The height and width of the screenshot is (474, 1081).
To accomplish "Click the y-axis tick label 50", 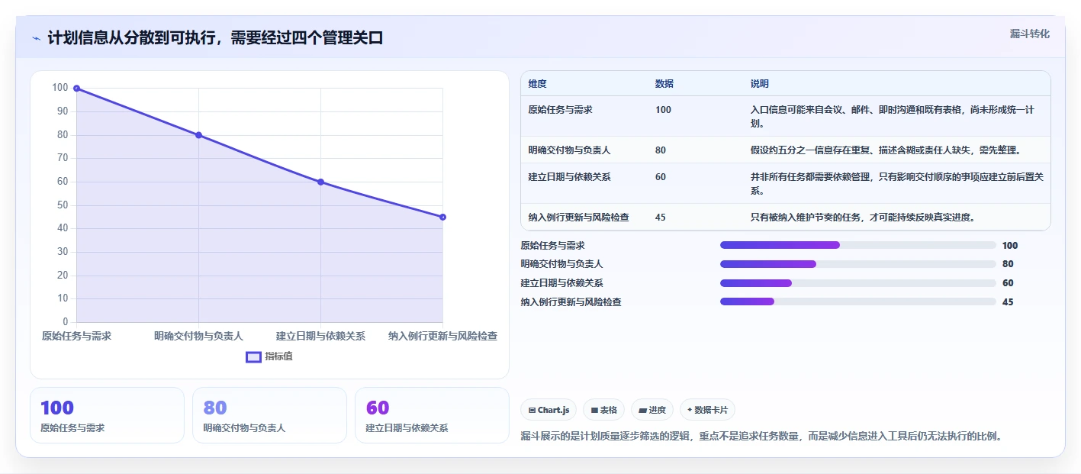I will 61,205.
